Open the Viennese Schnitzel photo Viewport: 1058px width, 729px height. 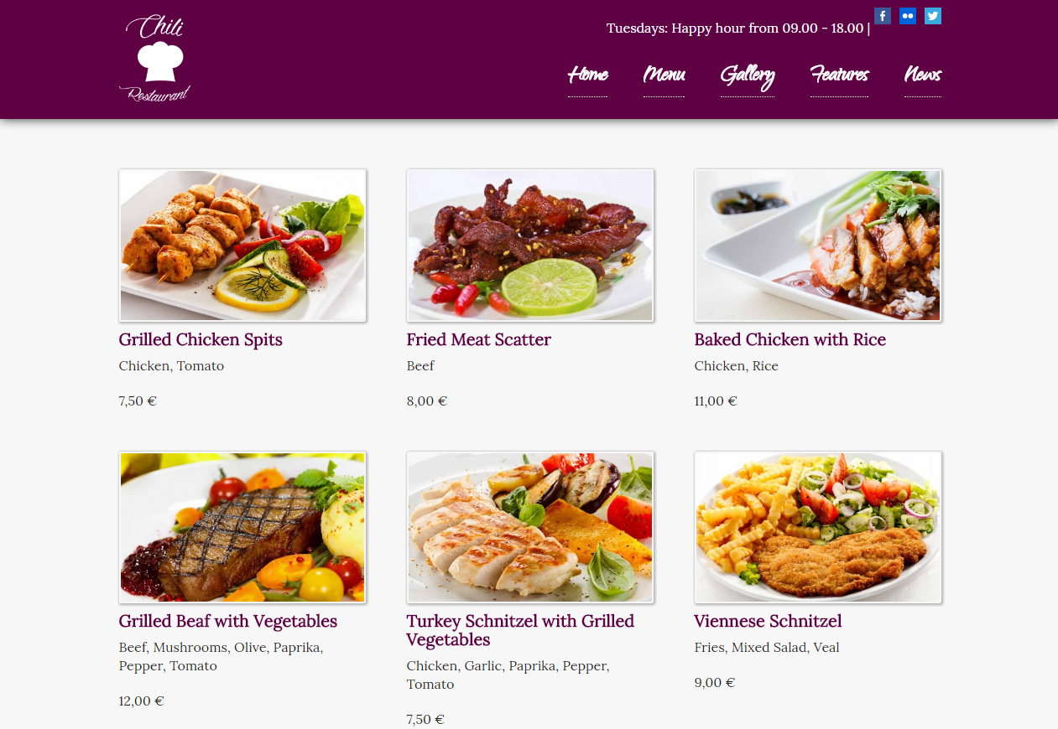[x=818, y=528]
